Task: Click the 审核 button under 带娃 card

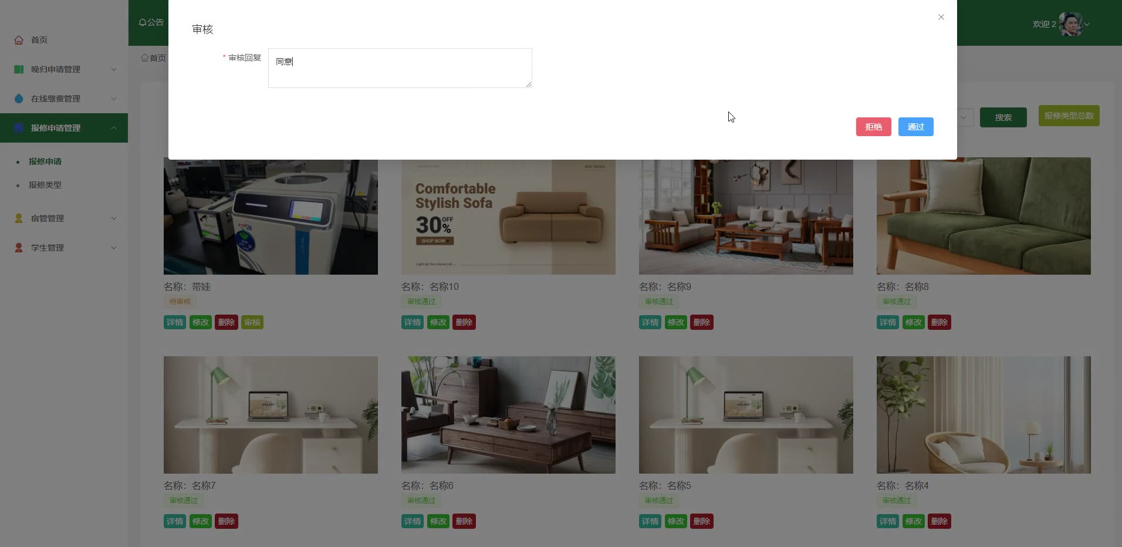Action: click(252, 322)
